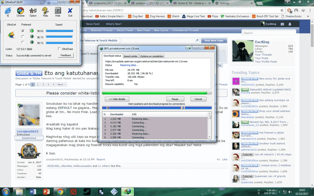Uncheck the preferred server box for 98.6%
Viewport: 314px width, 196px height.
point(23,31)
